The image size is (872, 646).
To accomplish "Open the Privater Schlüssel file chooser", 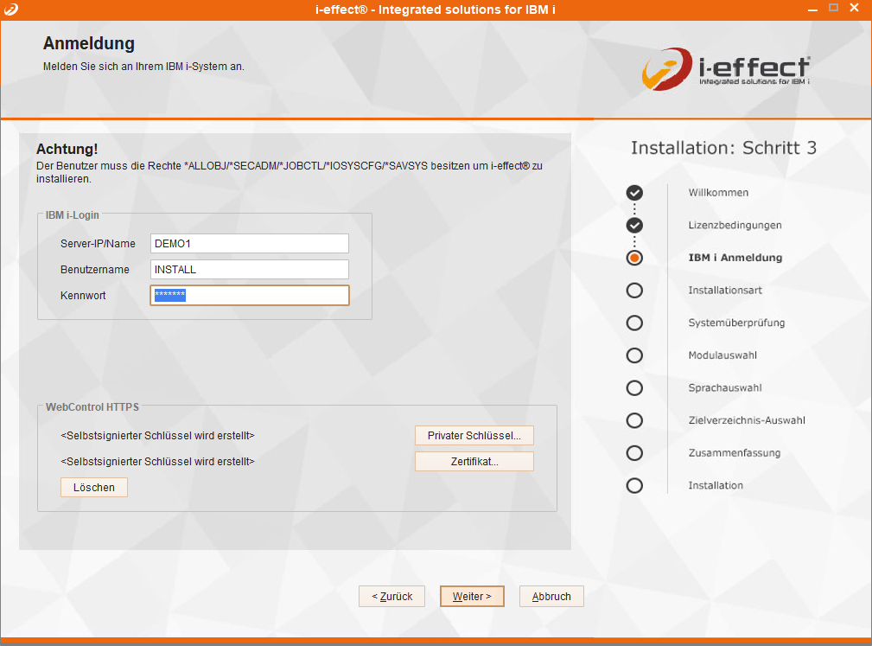I will click(x=474, y=436).
